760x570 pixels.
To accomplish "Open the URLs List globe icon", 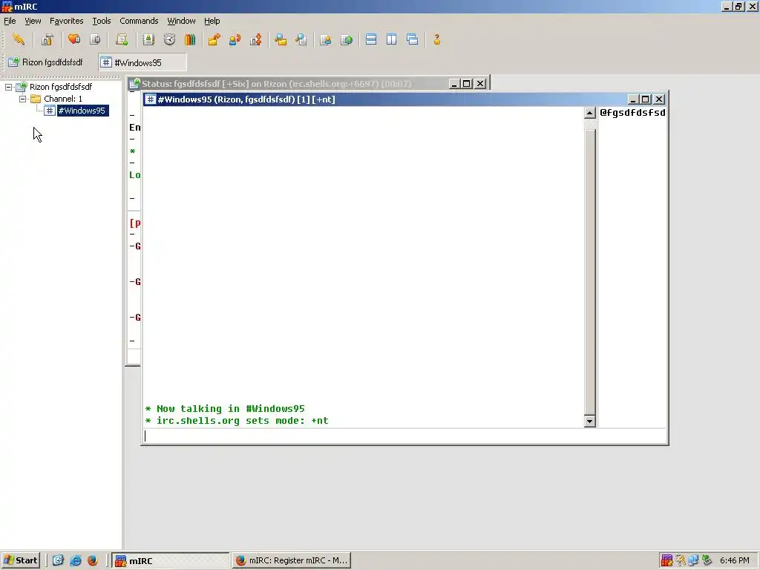I will coord(347,39).
